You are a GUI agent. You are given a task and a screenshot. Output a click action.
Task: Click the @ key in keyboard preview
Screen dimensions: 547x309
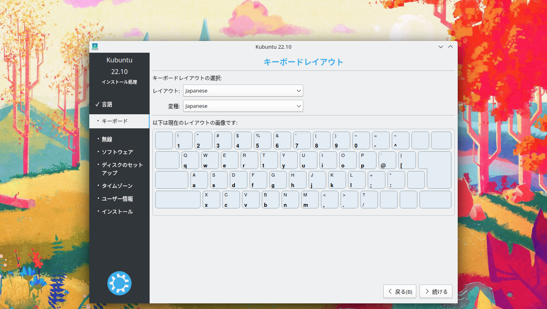[x=387, y=160]
